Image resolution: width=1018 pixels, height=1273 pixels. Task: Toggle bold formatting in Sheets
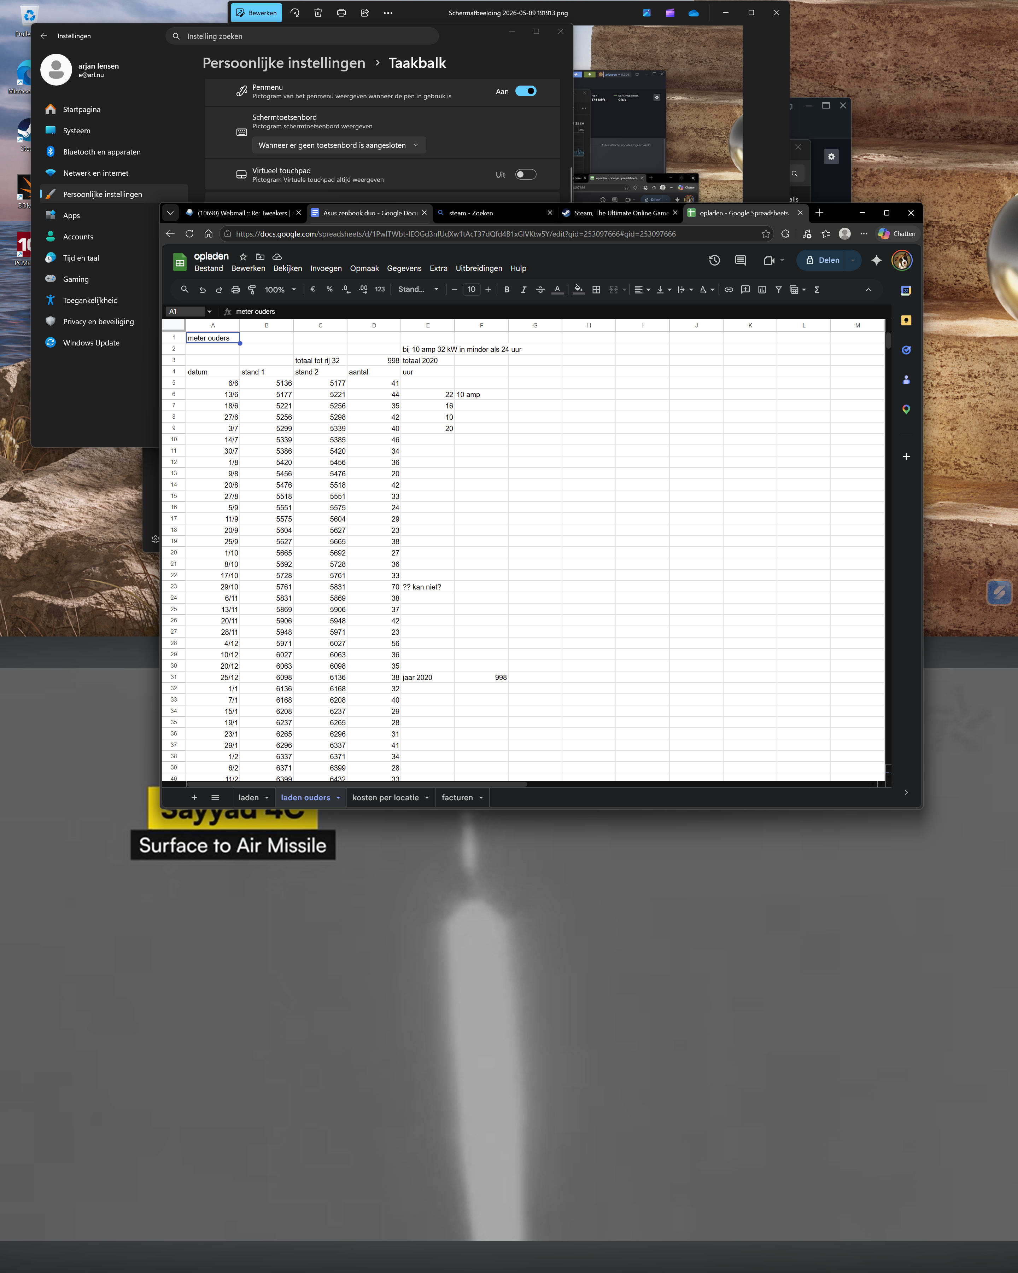click(x=507, y=289)
